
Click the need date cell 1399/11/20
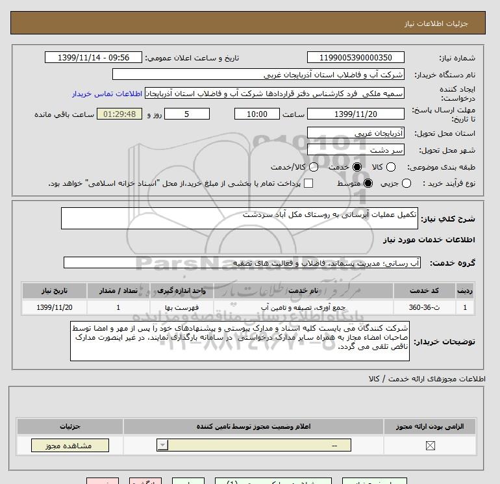55,307
